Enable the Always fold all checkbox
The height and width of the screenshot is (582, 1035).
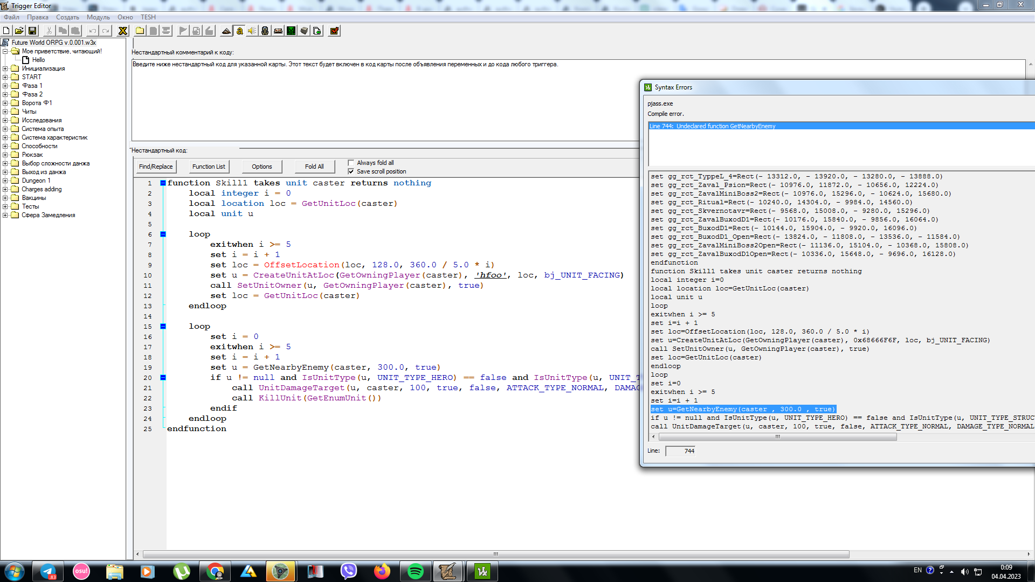coord(351,163)
